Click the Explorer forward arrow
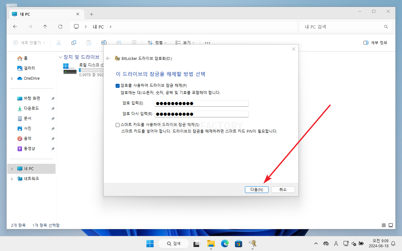 [30, 27]
